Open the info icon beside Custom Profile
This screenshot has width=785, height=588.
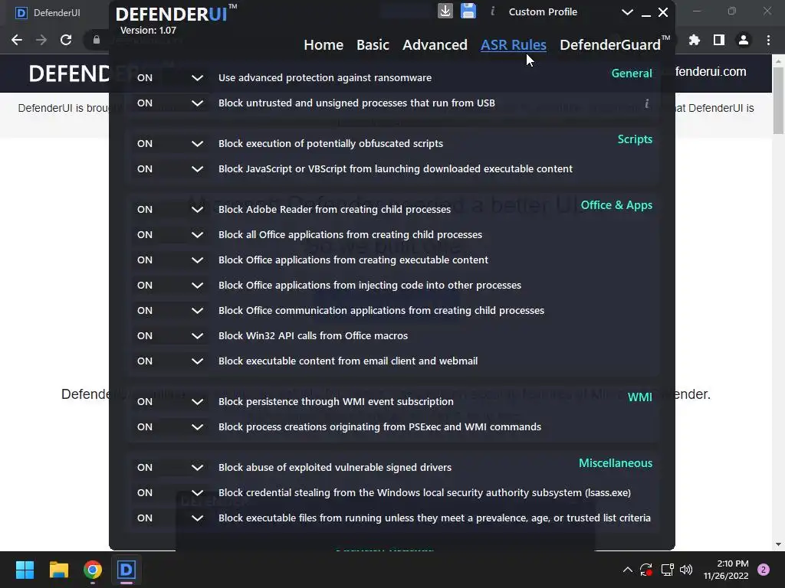click(493, 11)
